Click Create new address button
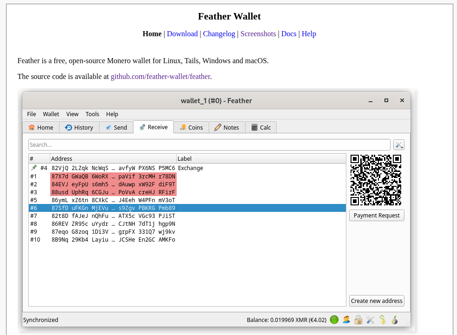Image resolution: width=457 pixels, height=335 pixels. 377,301
